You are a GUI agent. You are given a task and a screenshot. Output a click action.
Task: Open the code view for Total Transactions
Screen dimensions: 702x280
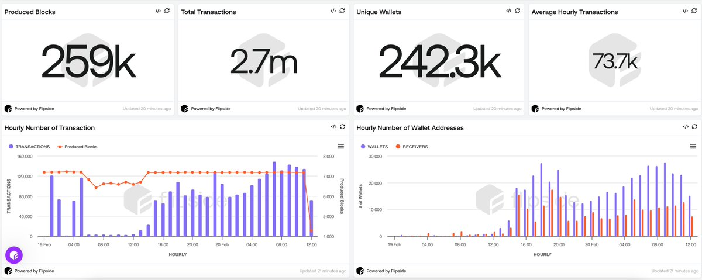click(333, 11)
